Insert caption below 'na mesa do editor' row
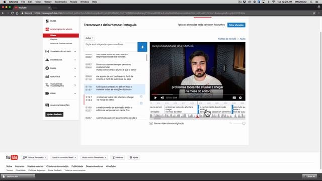 coord(141,103)
